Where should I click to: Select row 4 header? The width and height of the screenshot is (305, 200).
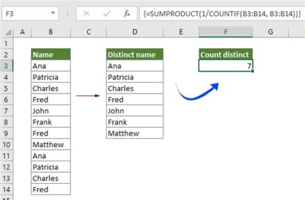tap(6, 77)
